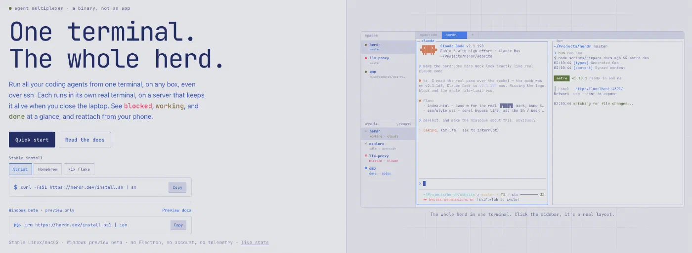Select the qmp done agent
This screenshot has height=253, width=692.
pyautogui.click(x=388, y=171)
